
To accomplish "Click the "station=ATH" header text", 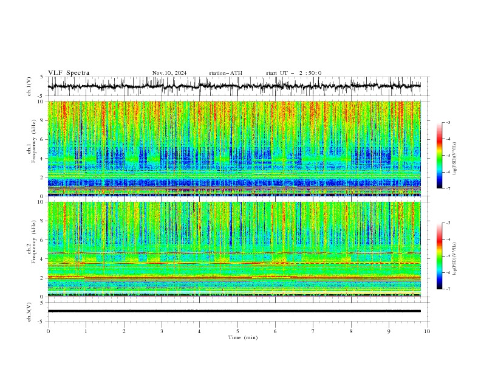I will [x=225, y=73].
